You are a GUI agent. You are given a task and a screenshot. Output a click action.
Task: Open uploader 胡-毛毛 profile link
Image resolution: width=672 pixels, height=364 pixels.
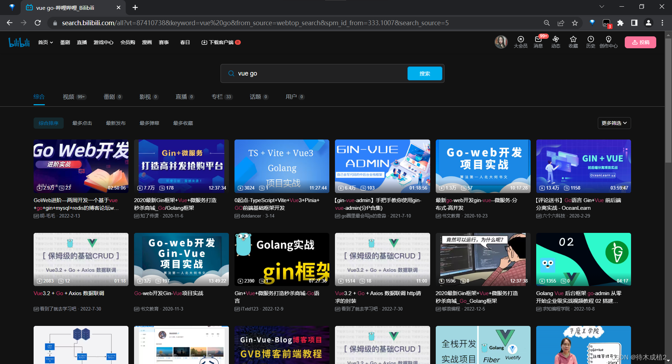(47, 216)
